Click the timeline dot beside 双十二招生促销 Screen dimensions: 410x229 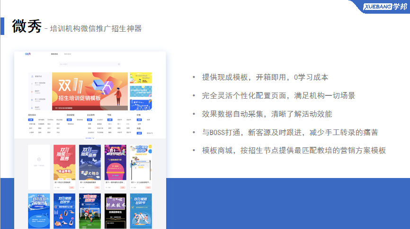[32, 100]
